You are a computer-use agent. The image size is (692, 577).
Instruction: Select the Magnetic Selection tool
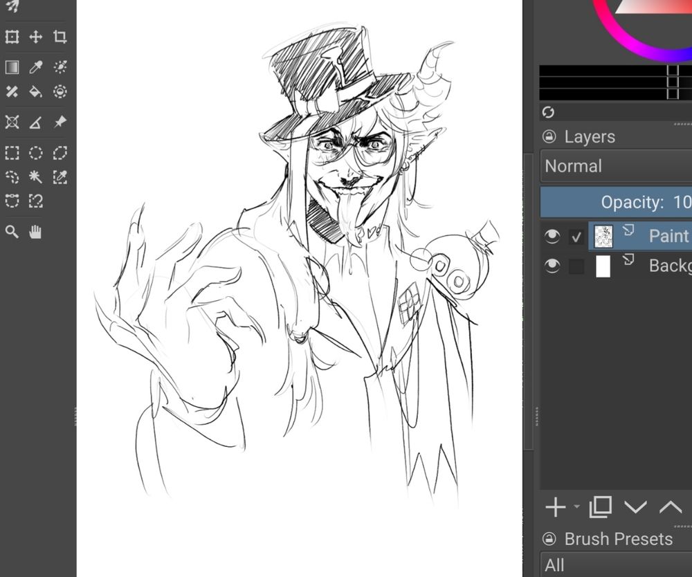point(36,201)
